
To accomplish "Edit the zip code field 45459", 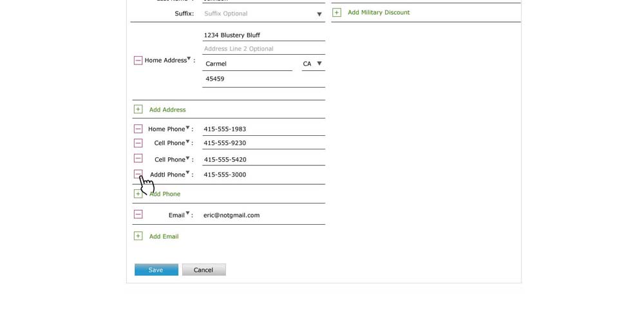I will [x=263, y=79].
